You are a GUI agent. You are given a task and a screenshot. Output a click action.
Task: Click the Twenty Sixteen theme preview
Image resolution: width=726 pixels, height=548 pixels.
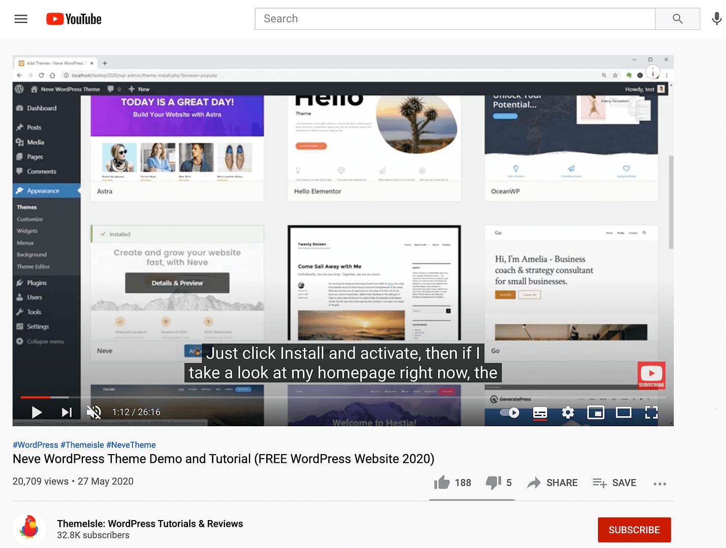click(x=374, y=283)
